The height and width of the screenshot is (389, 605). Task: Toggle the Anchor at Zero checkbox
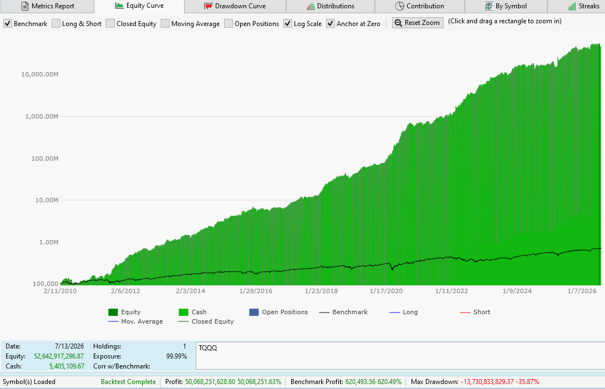pos(331,23)
